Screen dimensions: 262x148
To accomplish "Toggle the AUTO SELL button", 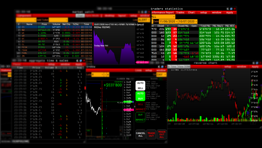I will tap(140, 86).
